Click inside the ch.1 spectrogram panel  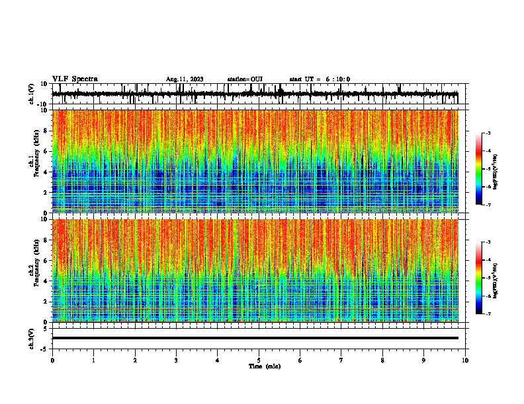[255, 161]
